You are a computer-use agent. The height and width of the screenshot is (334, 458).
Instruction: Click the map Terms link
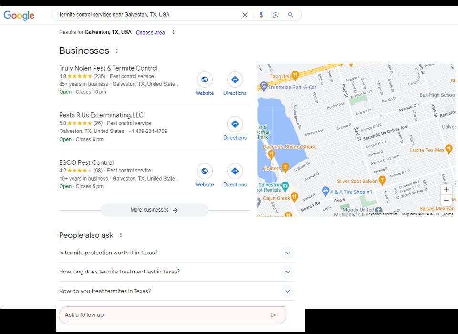pyautogui.click(x=448, y=214)
